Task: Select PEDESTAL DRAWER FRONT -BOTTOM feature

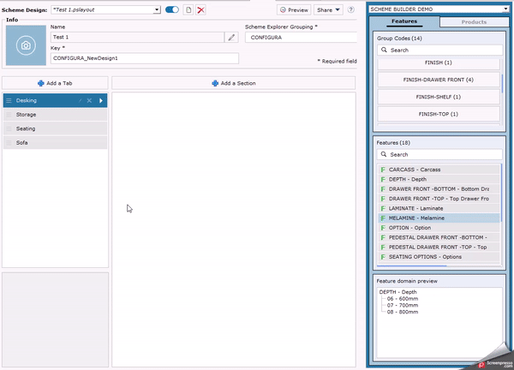Action: [x=439, y=237]
